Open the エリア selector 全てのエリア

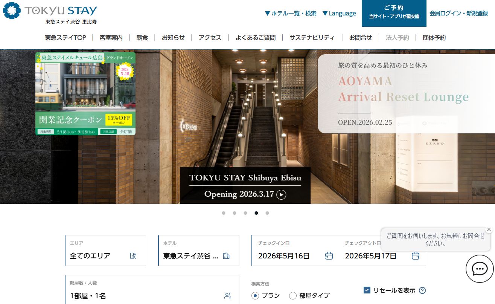[x=105, y=251]
